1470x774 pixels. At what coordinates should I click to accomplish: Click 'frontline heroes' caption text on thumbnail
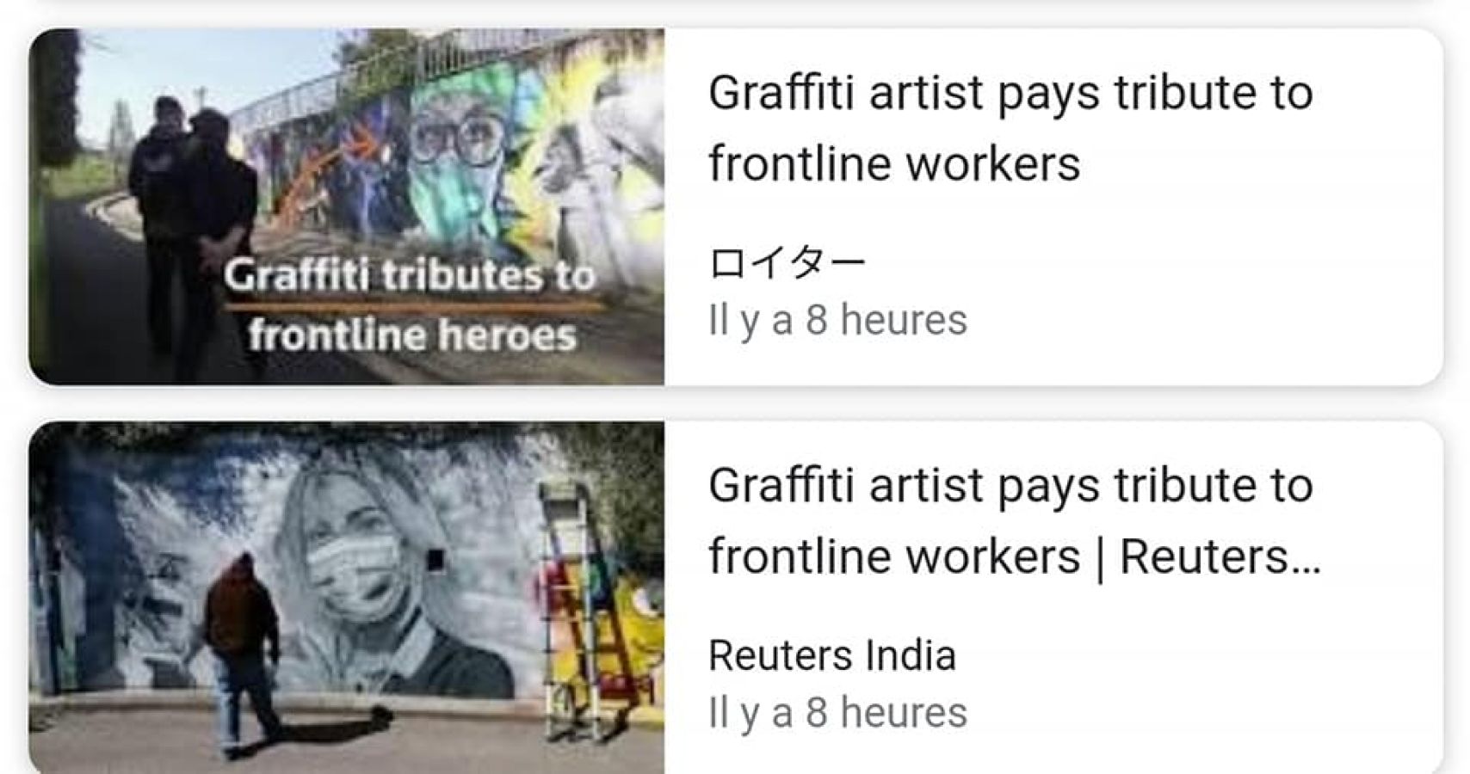pos(412,335)
